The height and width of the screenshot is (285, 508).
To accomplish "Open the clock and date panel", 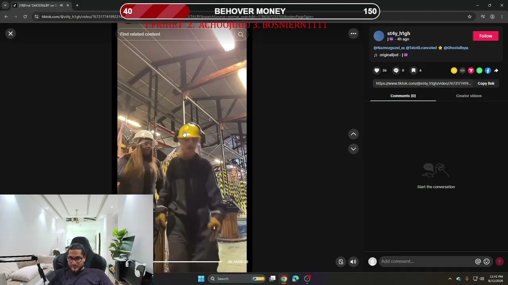I will click(496, 279).
